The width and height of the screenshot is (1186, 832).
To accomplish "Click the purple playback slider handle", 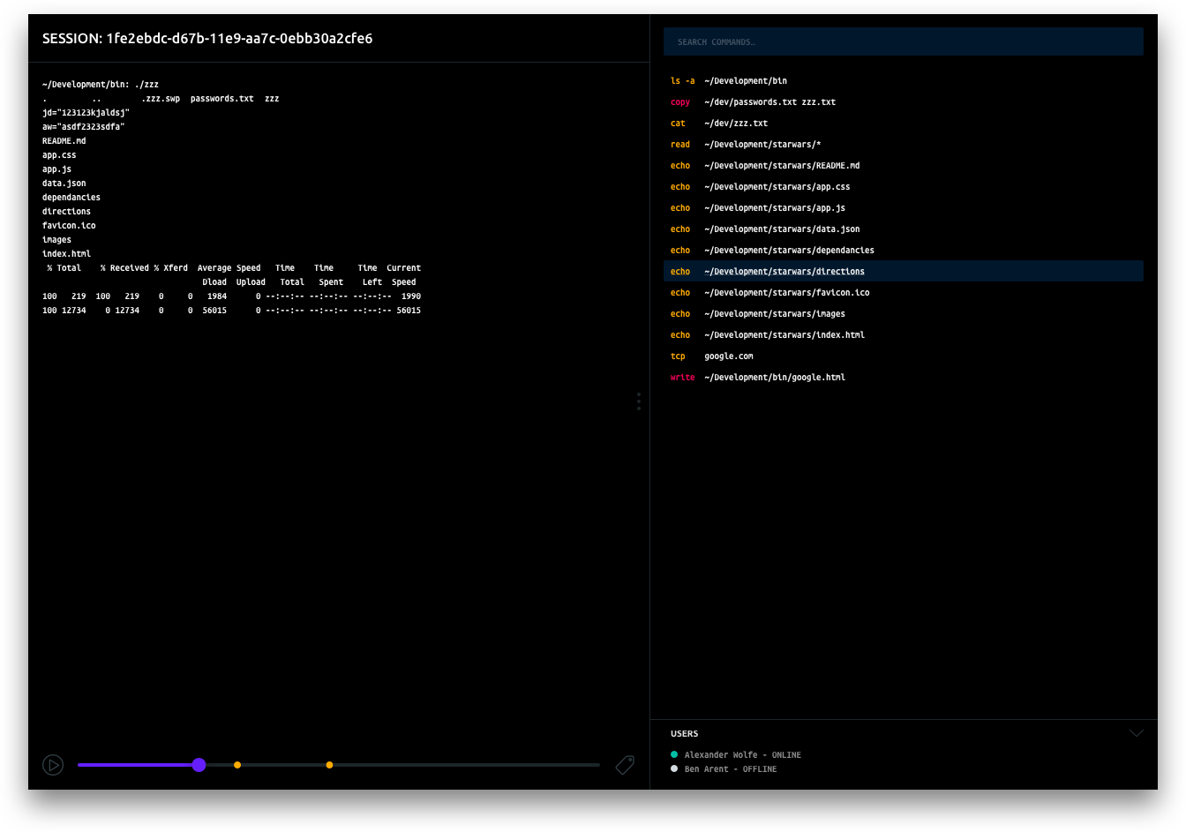I will (199, 765).
